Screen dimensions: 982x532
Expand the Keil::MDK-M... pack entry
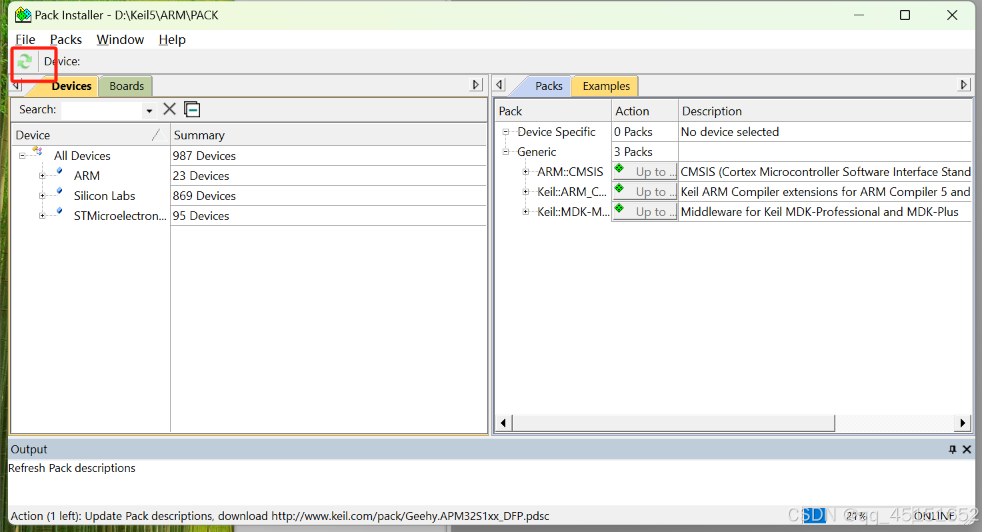[525, 212]
